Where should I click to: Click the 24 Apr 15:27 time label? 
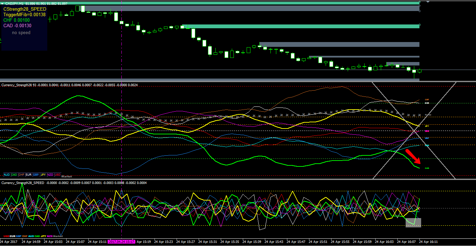tap(186, 242)
